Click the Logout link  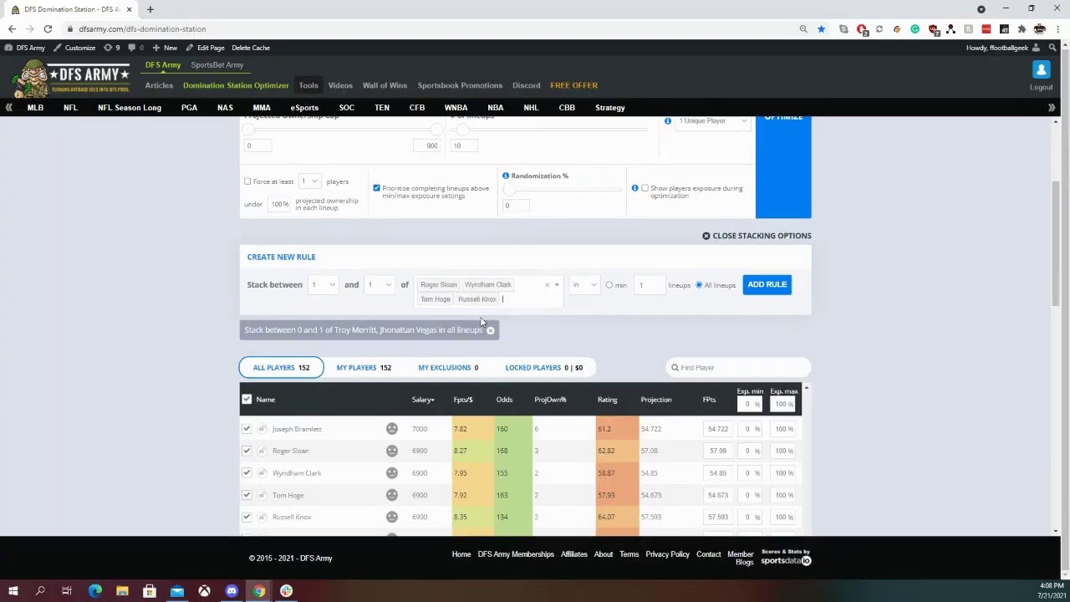1041,88
